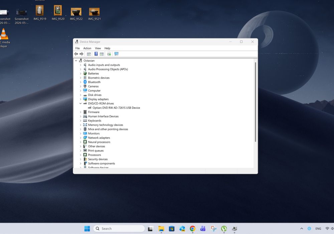Select the IMG_9520 desktop file
The width and height of the screenshot is (334, 234).
(x=58, y=13)
